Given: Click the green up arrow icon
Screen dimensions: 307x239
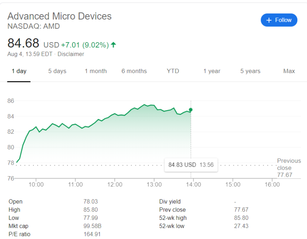Looking at the screenshot, I should tap(113, 45).
